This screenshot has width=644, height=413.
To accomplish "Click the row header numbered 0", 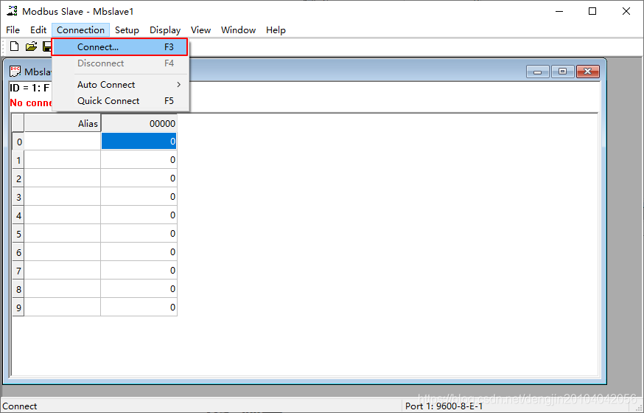I will click(x=18, y=142).
